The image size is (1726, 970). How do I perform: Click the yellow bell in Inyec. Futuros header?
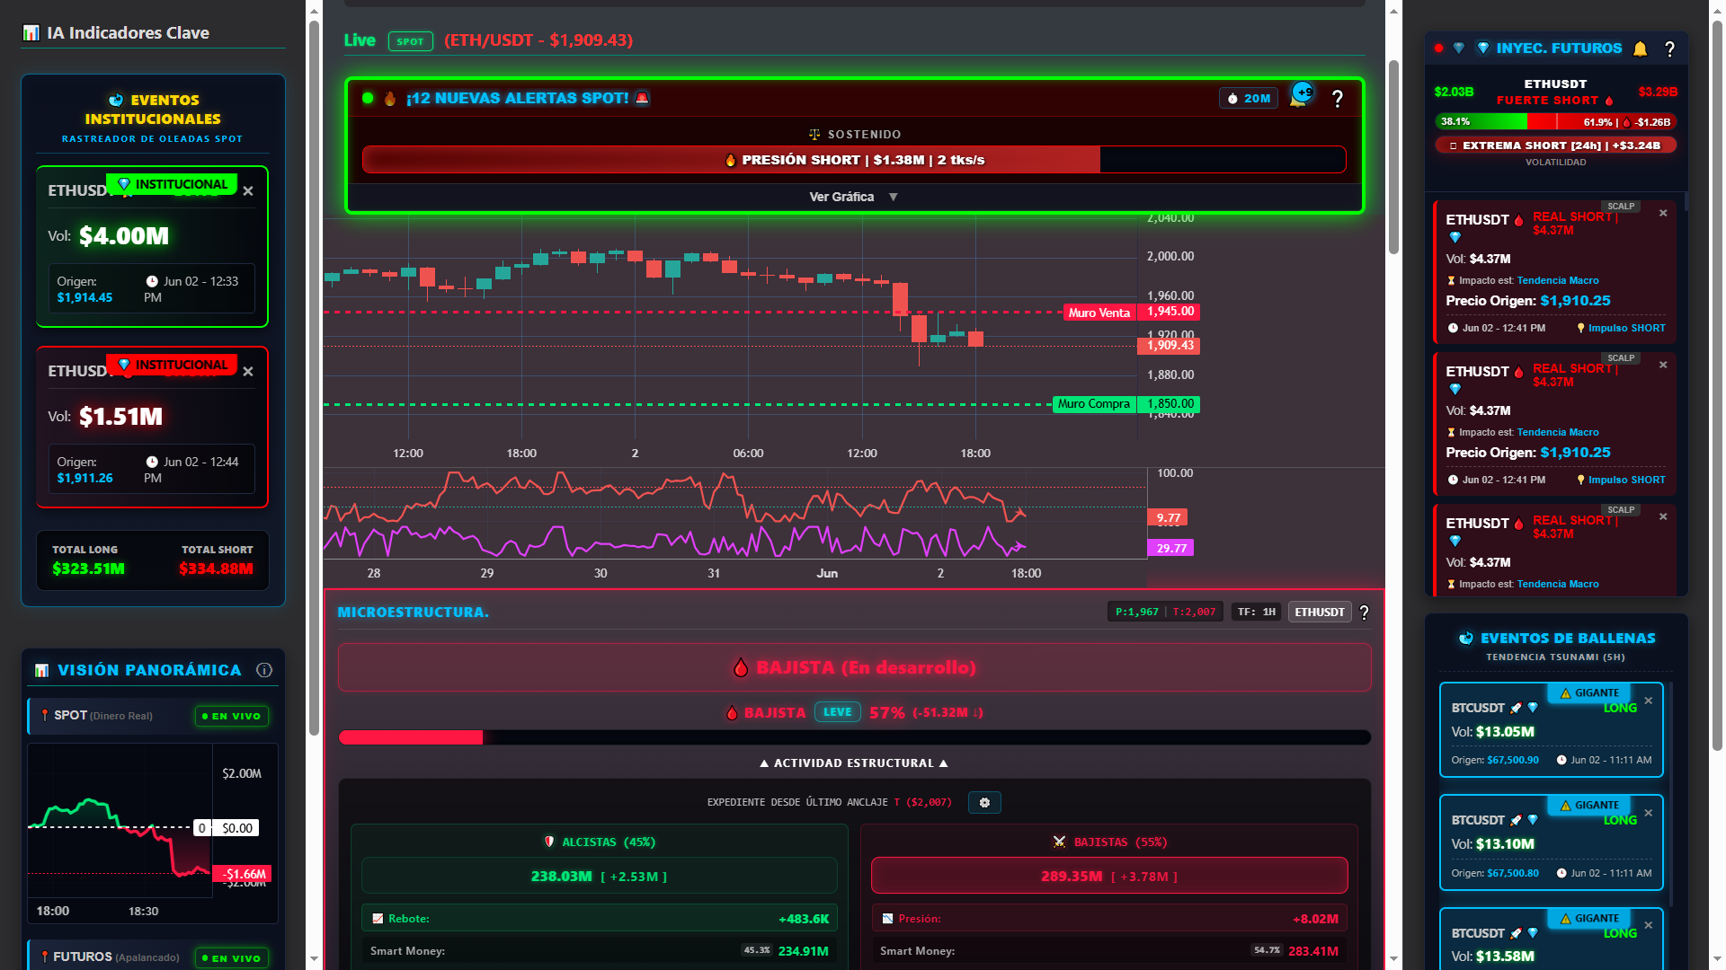(1641, 48)
